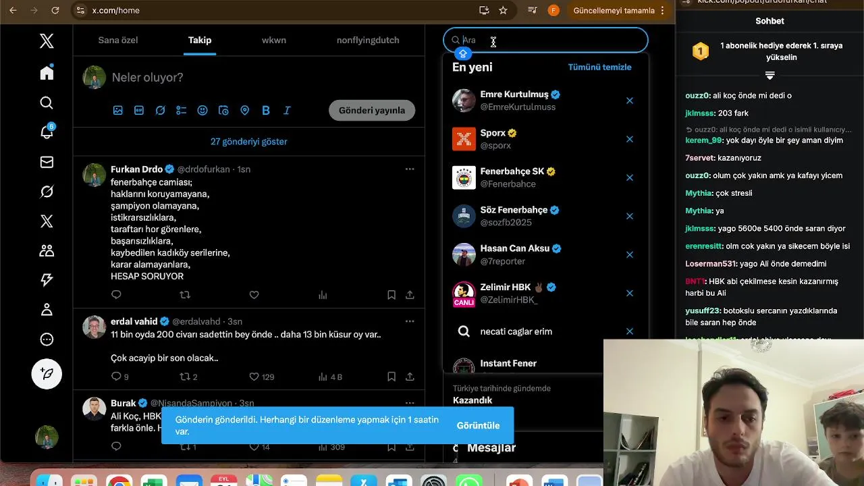Reply to erdal vahid's post

coord(116,377)
